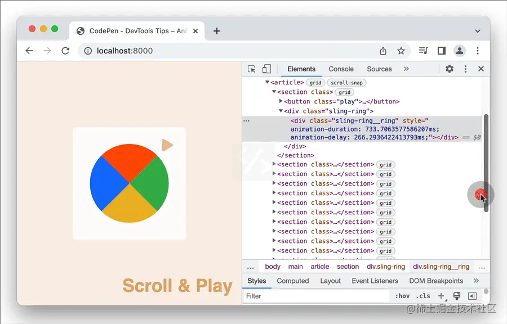Expand the button class="play" node

tap(281, 101)
